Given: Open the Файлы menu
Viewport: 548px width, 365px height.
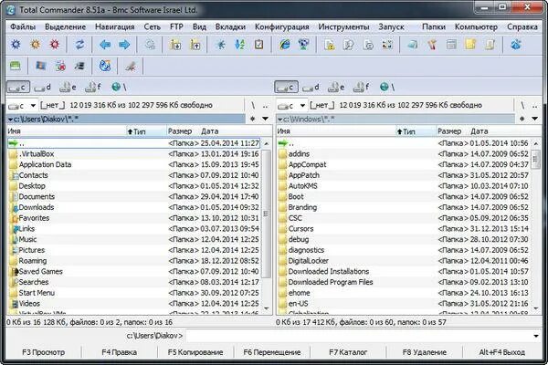Looking at the screenshot, I should (x=23, y=26).
